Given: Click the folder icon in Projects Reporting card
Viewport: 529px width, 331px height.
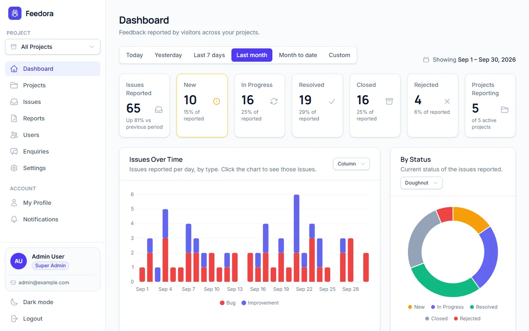Looking at the screenshot, I should 505,110.
